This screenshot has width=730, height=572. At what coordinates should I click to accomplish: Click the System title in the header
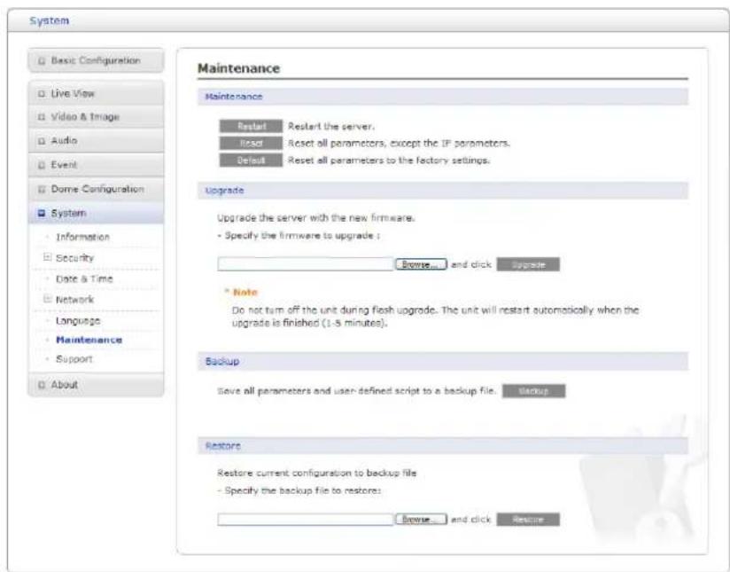[50, 21]
